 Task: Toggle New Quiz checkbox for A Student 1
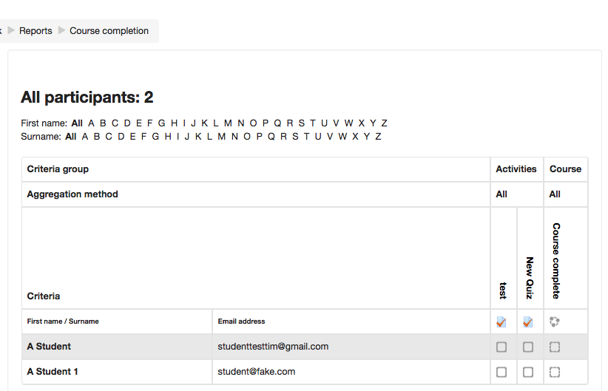coord(528,372)
